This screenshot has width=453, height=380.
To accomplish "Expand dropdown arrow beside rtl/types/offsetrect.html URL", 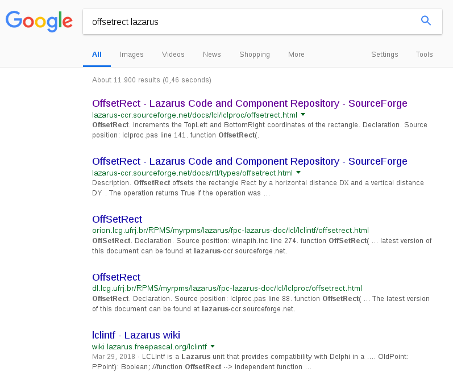I will pos(298,173).
